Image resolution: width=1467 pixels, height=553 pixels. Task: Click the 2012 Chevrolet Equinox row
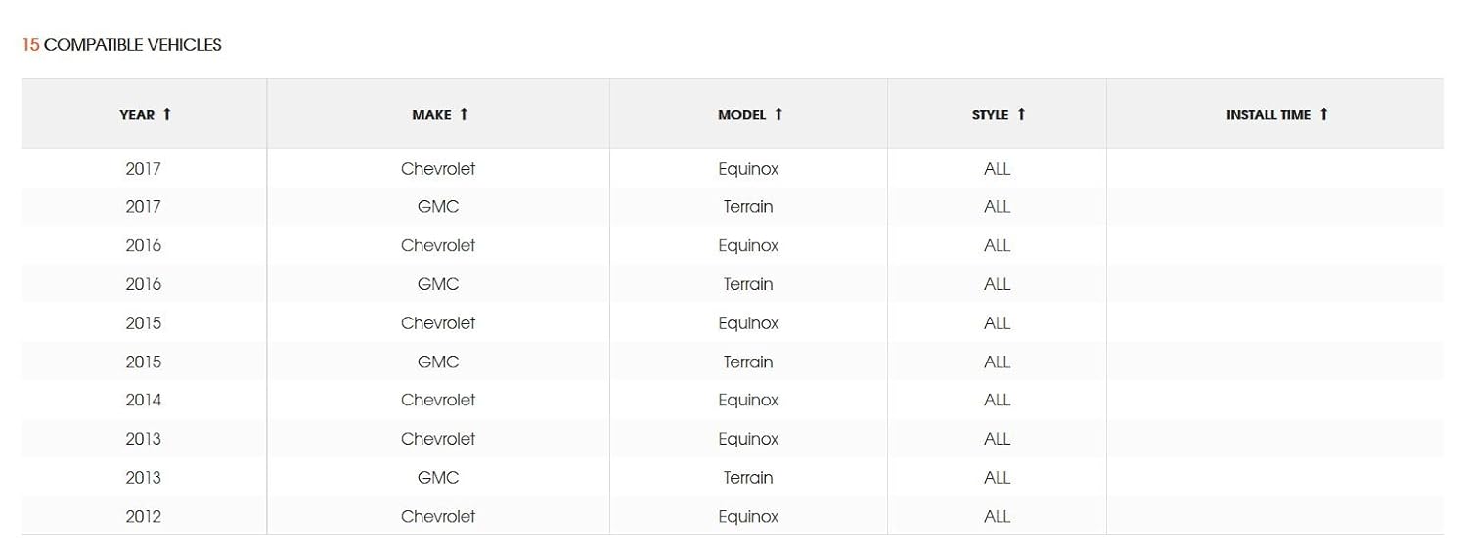[438, 517]
